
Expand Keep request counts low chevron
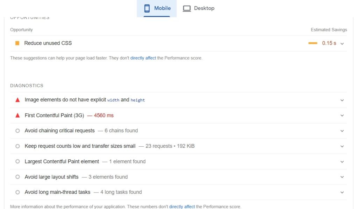[x=342, y=146]
